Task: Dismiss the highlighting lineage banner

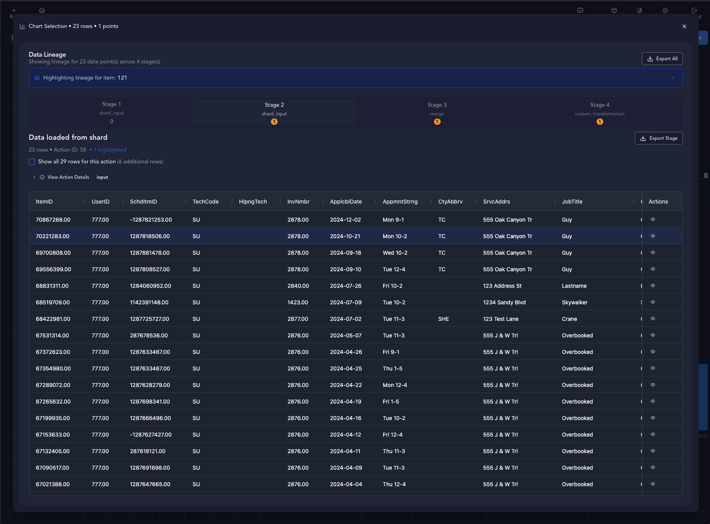Action: (x=673, y=78)
